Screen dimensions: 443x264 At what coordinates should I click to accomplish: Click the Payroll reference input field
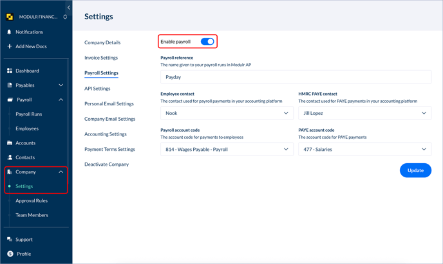coord(296,77)
